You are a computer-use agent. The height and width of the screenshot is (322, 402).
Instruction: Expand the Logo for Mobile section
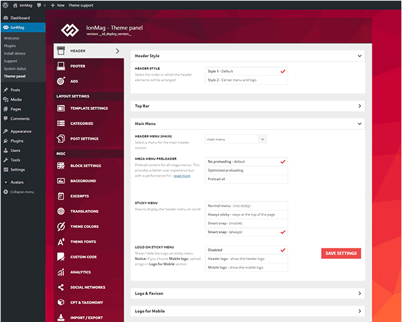click(x=359, y=311)
